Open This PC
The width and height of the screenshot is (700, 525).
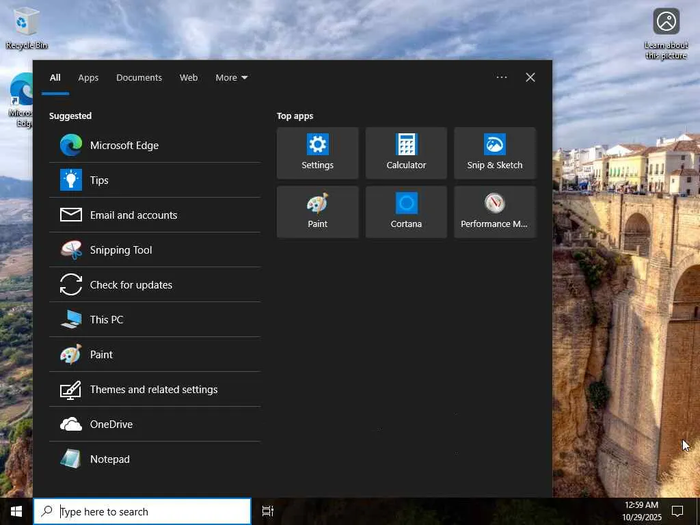tap(154, 319)
